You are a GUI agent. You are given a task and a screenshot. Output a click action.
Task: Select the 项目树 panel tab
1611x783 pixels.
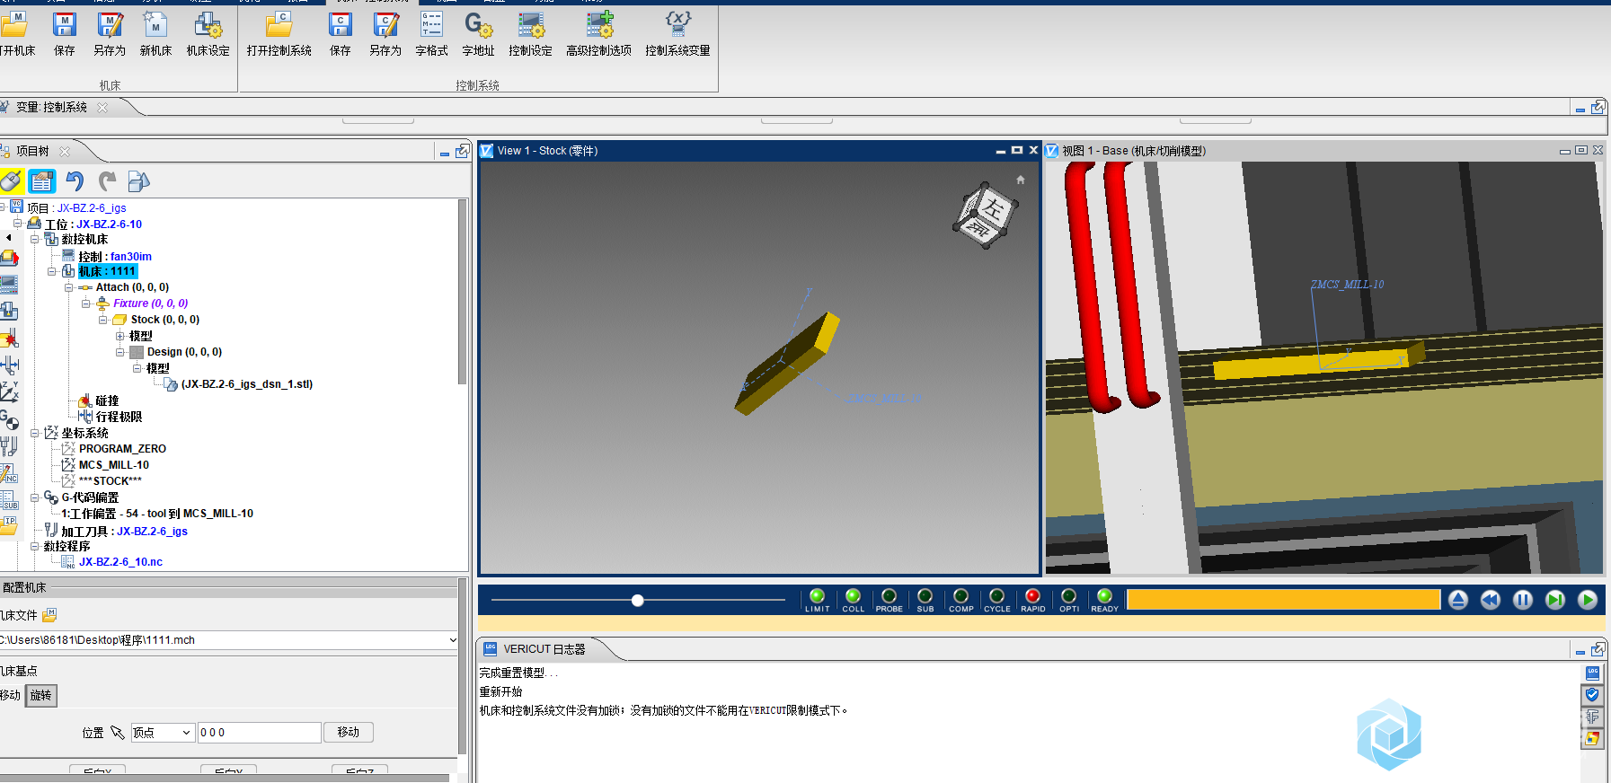click(34, 151)
